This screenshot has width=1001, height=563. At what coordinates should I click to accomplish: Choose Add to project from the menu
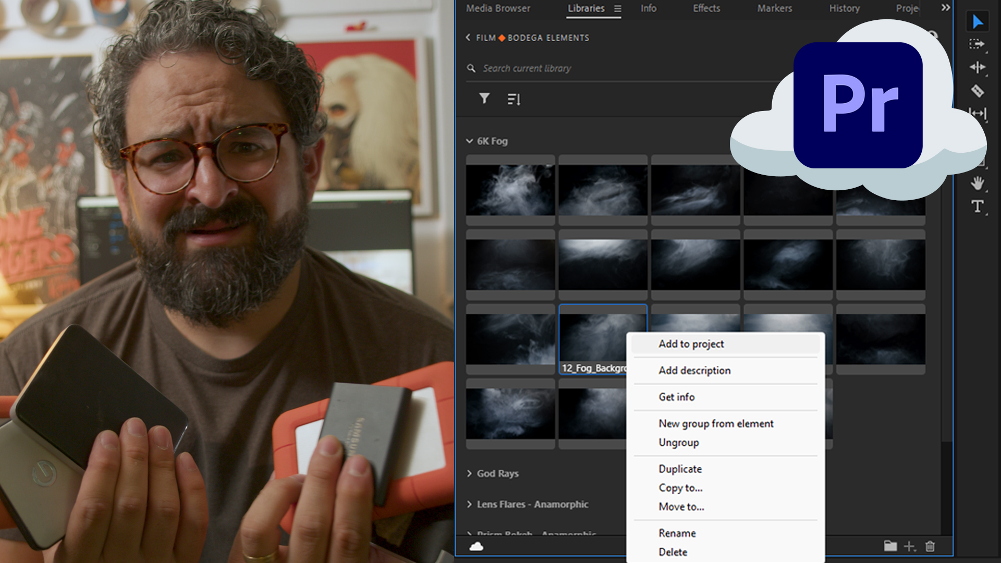(690, 344)
